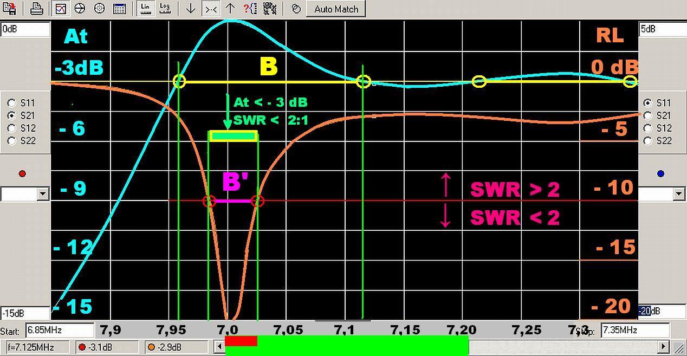687x356 pixels.
Task: Click the horizontal scrollbar right arrow
Action: [x=664, y=346]
